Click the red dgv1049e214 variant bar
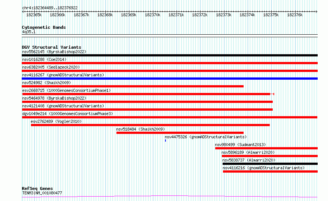This screenshot has height=201, width=328. pos(170,117)
